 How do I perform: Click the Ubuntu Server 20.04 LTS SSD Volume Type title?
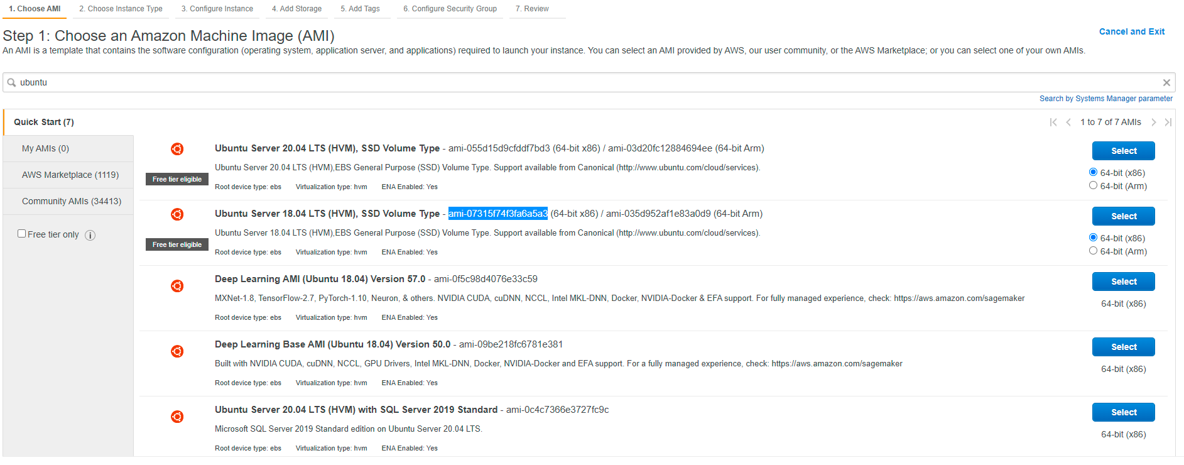click(327, 148)
